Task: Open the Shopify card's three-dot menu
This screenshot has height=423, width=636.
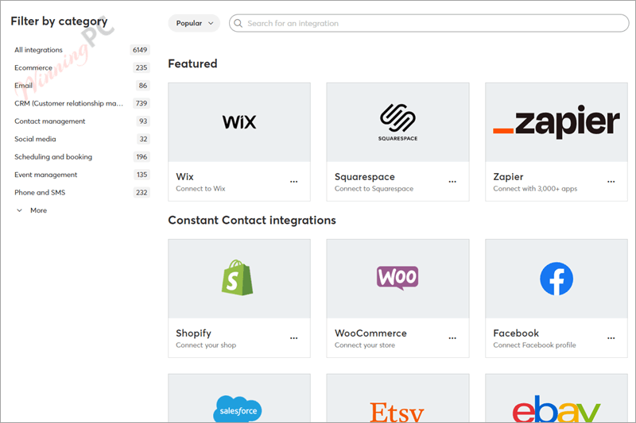Action: click(x=293, y=338)
